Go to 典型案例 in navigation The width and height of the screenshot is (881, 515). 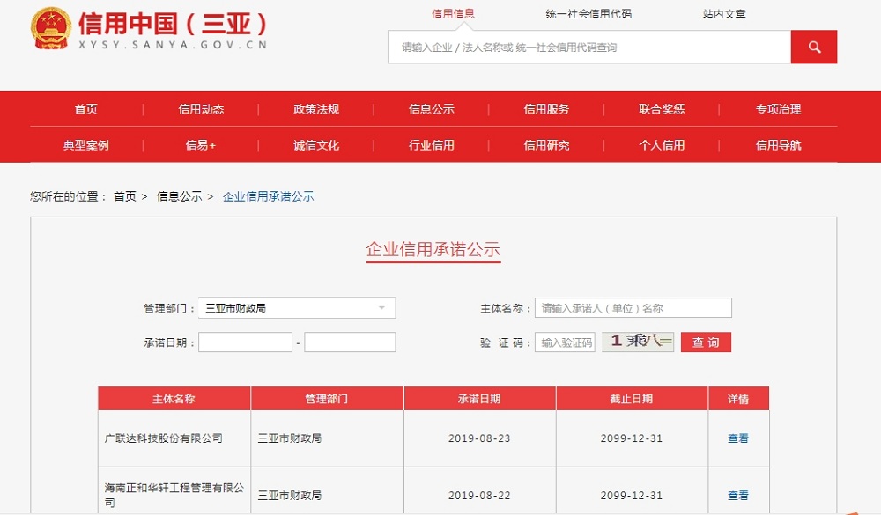click(x=86, y=145)
